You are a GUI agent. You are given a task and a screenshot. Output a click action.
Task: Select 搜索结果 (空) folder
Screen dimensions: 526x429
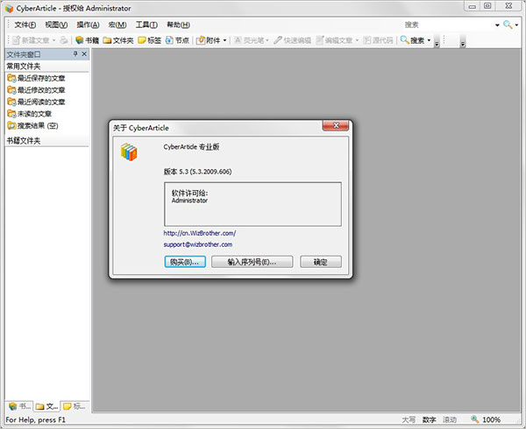32,125
